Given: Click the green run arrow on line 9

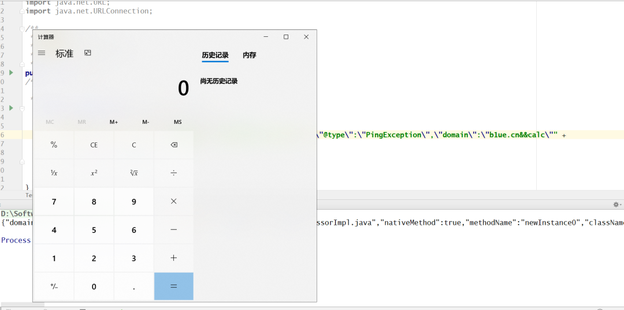Looking at the screenshot, I should [11, 73].
